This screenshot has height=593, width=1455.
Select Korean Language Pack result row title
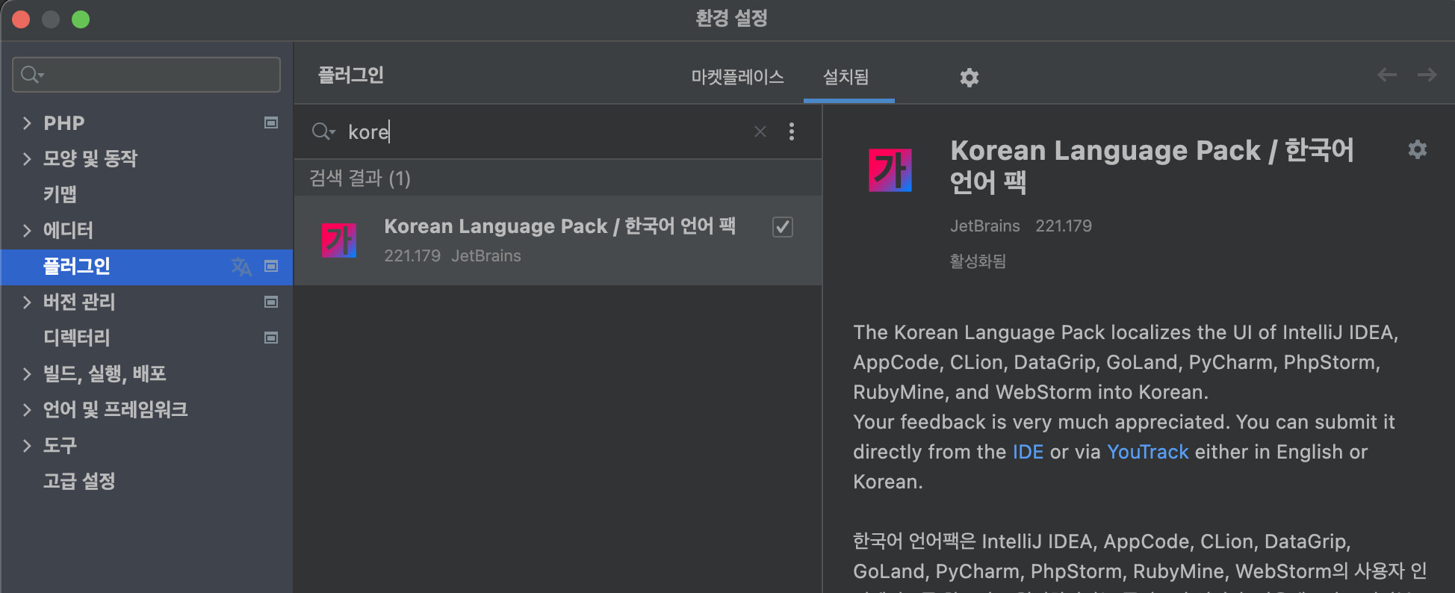(x=559, y=226)
